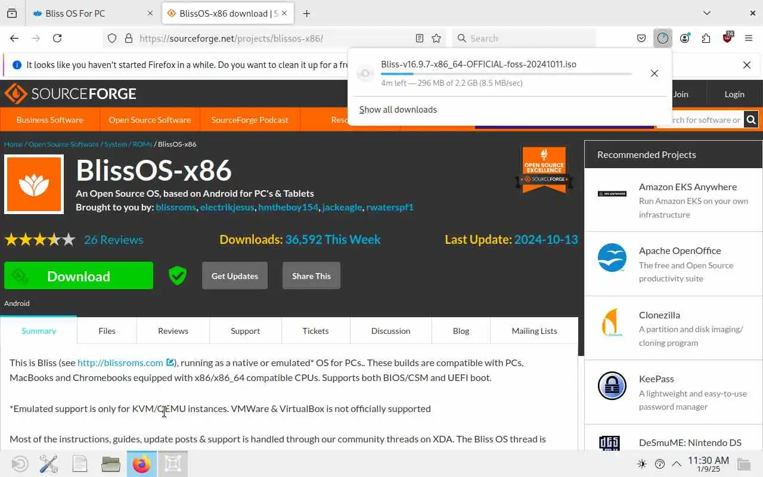763x477 pixels.
Task: Click the green verified shield badge
Action: (178, 275)
